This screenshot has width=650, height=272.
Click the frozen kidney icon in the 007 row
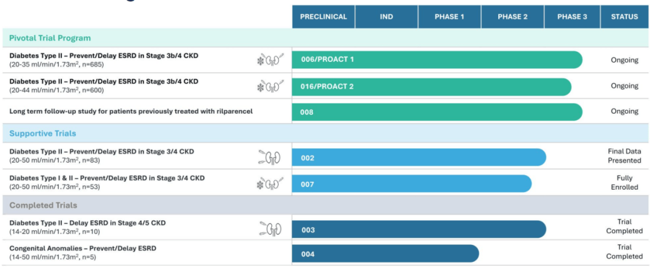(270, 184)
